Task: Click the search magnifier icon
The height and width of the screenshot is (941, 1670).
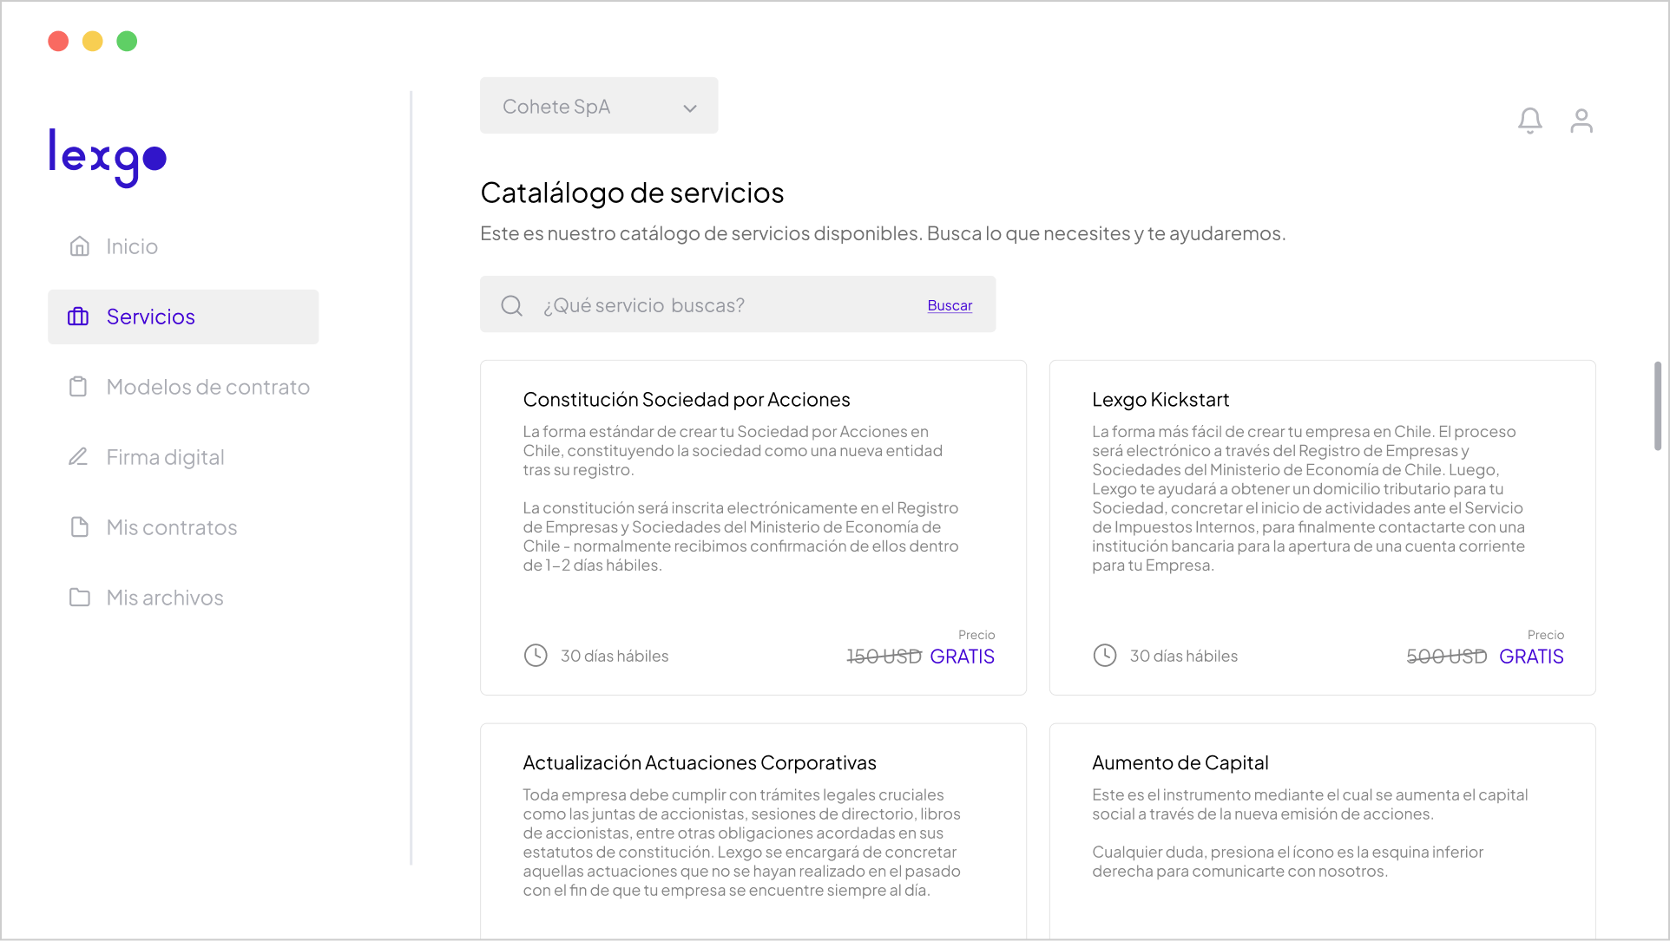Action: tap(511, 305)
